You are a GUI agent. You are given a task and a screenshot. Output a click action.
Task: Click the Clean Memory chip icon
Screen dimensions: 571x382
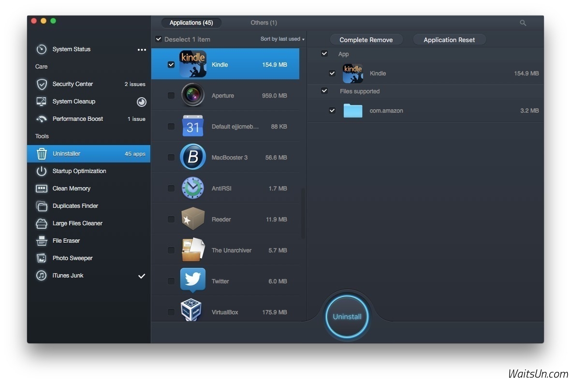42,189
